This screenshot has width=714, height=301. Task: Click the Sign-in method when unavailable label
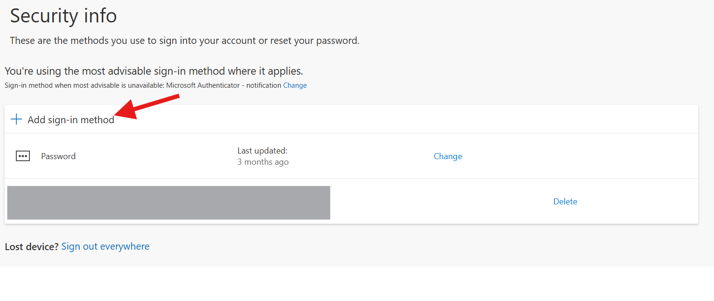84,85
